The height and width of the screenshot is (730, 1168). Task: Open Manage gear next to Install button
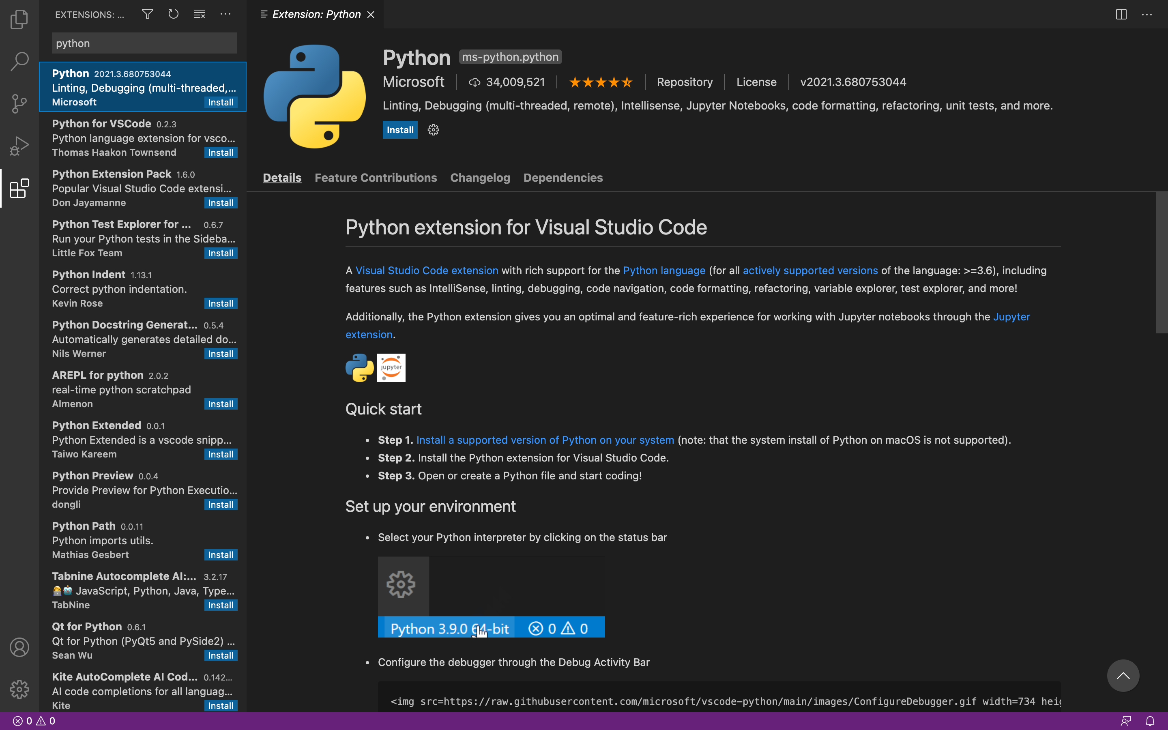point(433,130)
